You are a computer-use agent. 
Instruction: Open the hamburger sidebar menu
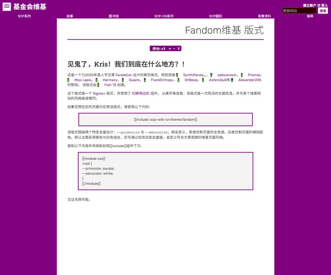click(7, 7)
